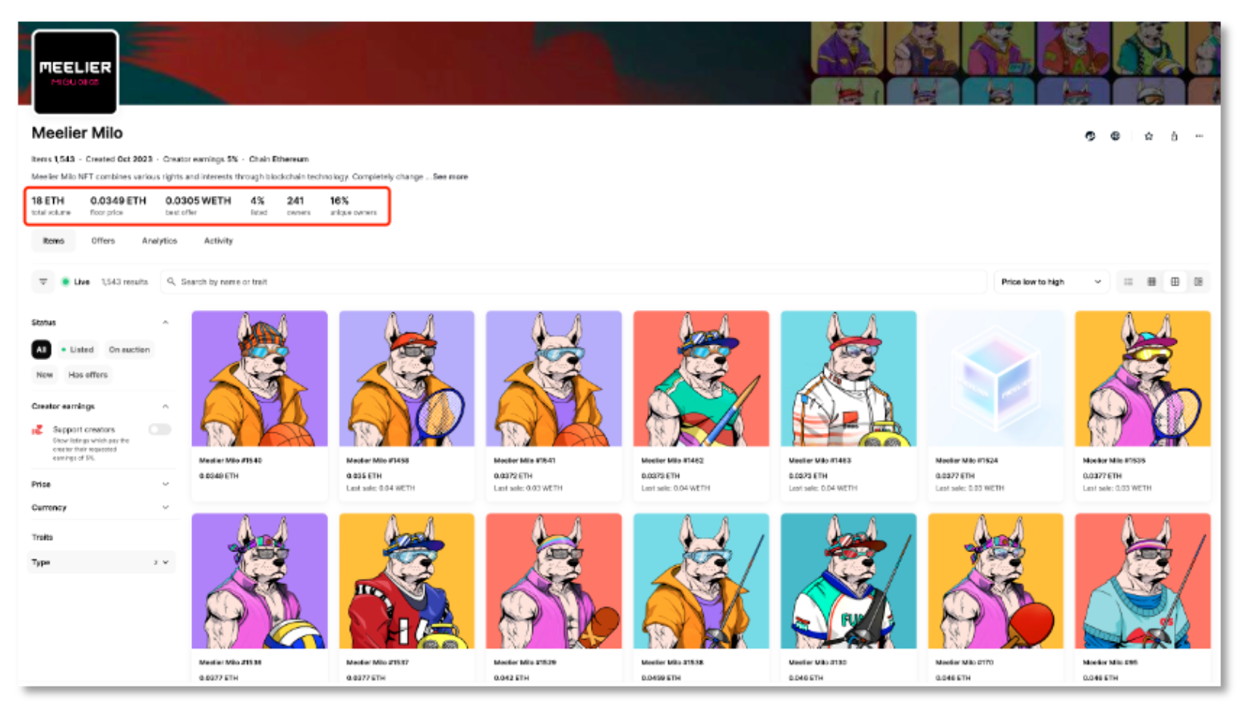Select the small grid view icon
The width and height of the screenshot is (1256, 714).
1151,282
